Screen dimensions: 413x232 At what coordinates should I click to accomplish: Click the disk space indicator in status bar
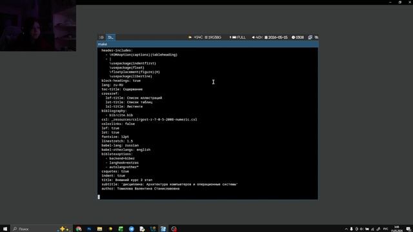213,37
